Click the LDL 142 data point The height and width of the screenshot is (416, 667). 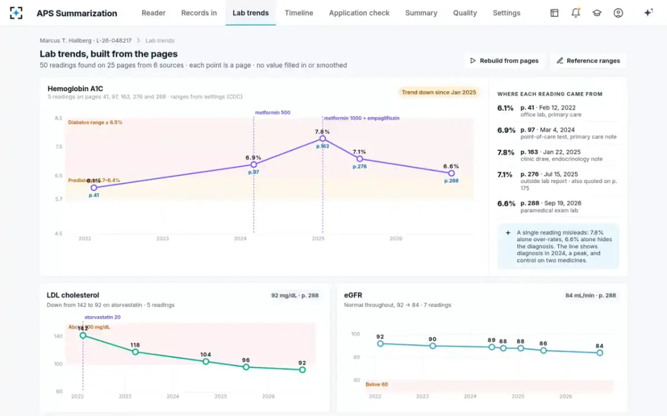click(x=83, y=336)
